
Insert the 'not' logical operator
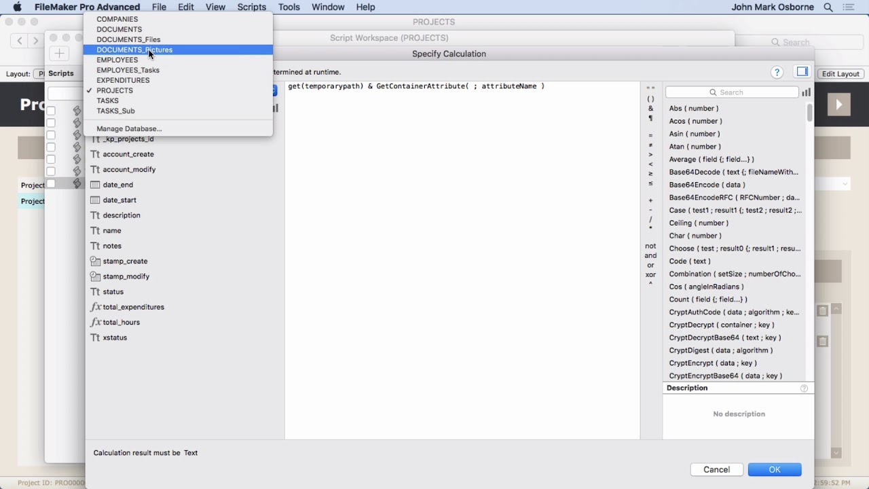[650, 246]
